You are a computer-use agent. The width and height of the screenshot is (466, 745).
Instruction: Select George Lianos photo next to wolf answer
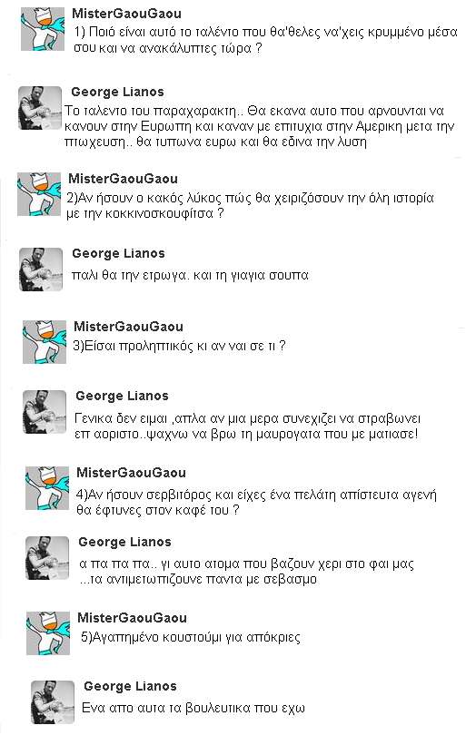41,270
